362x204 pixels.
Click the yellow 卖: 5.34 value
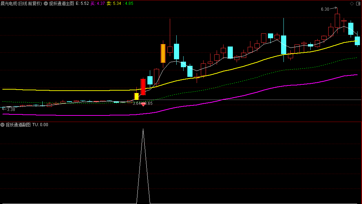tap(114, 3)
